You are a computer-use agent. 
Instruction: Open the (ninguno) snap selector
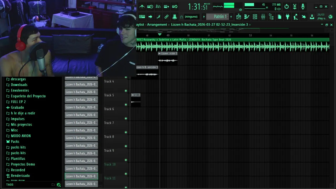tap(191, 17)
